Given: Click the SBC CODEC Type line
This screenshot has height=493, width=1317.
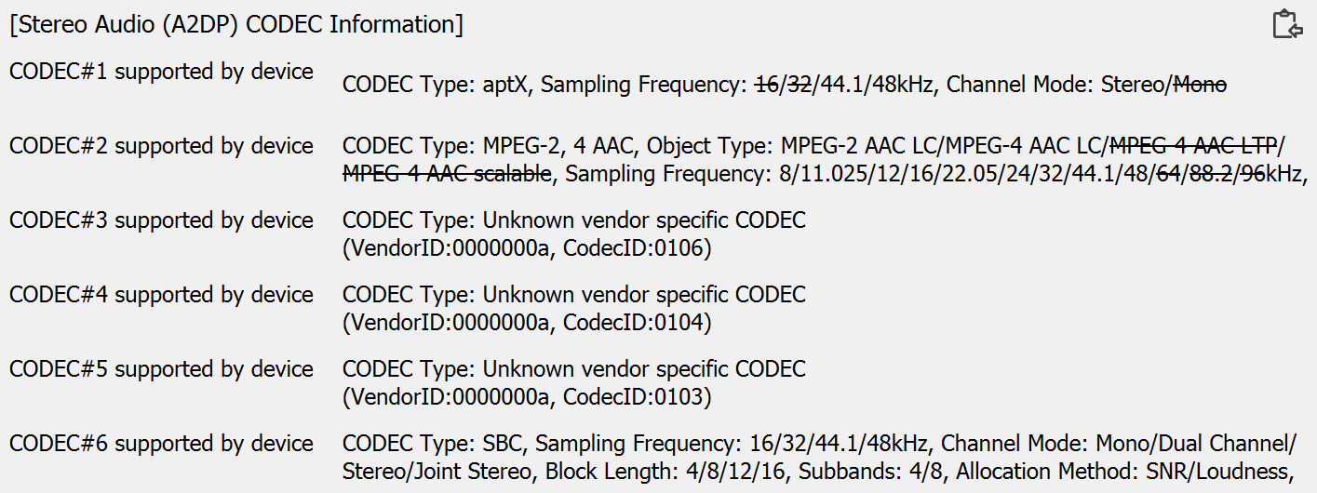Looking at the screenshot, I should (x=819, y=444).
